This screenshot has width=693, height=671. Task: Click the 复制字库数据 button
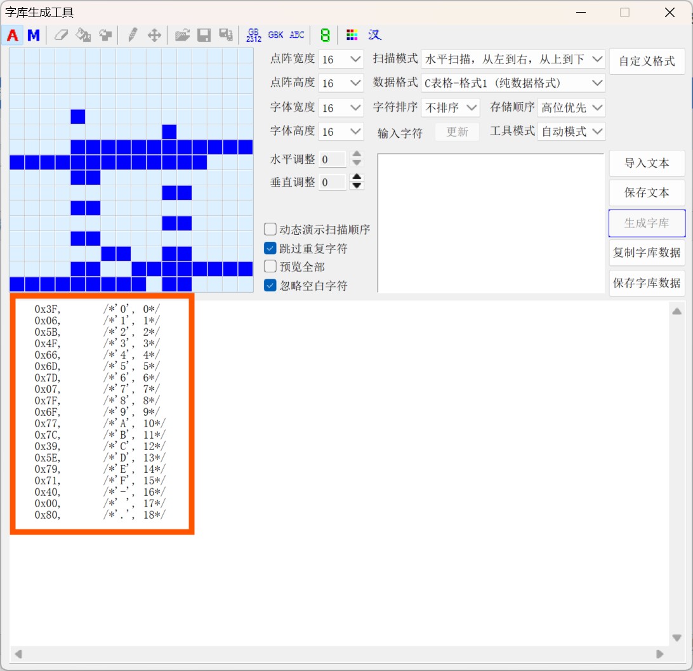coord(647,253)
